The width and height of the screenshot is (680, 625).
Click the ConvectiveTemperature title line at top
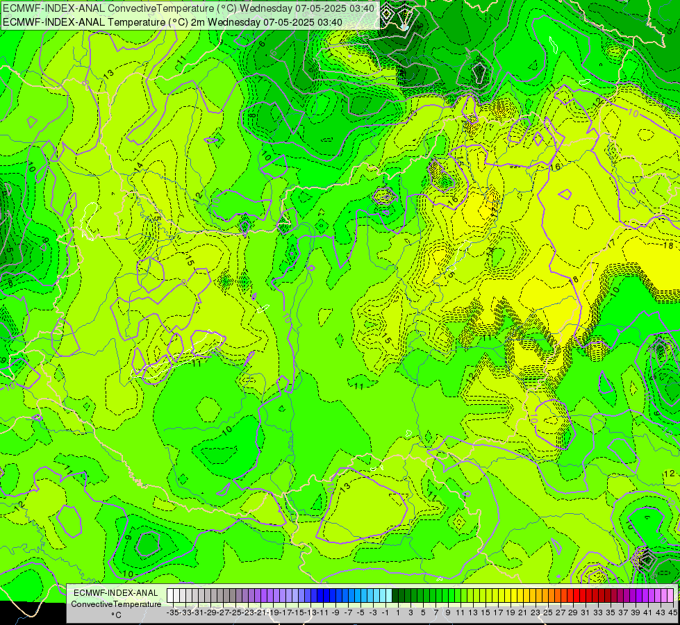pos(189,8)
